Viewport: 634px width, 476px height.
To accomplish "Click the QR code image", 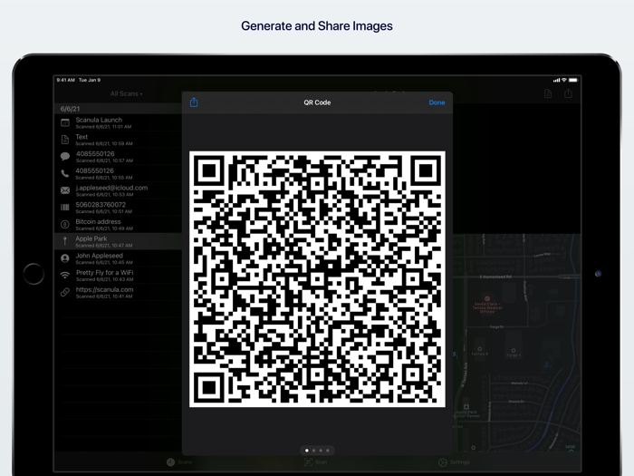I will pyautogui.click(x=317, y=278).
